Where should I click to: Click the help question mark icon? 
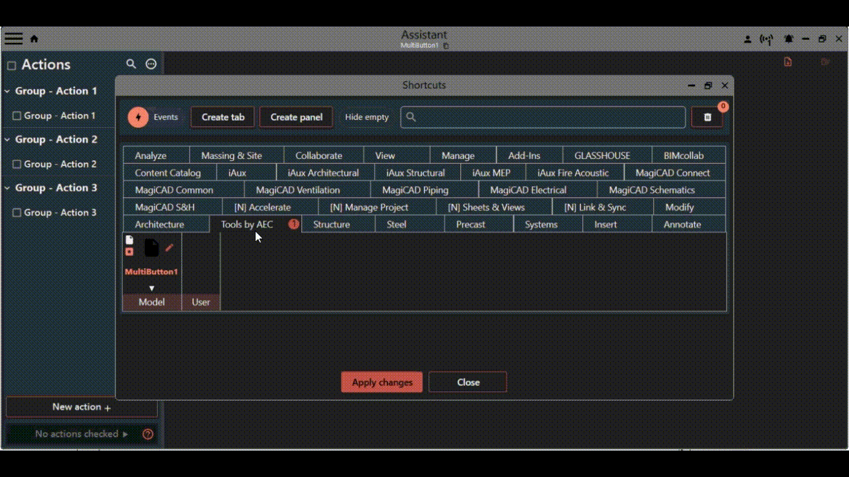148,434
